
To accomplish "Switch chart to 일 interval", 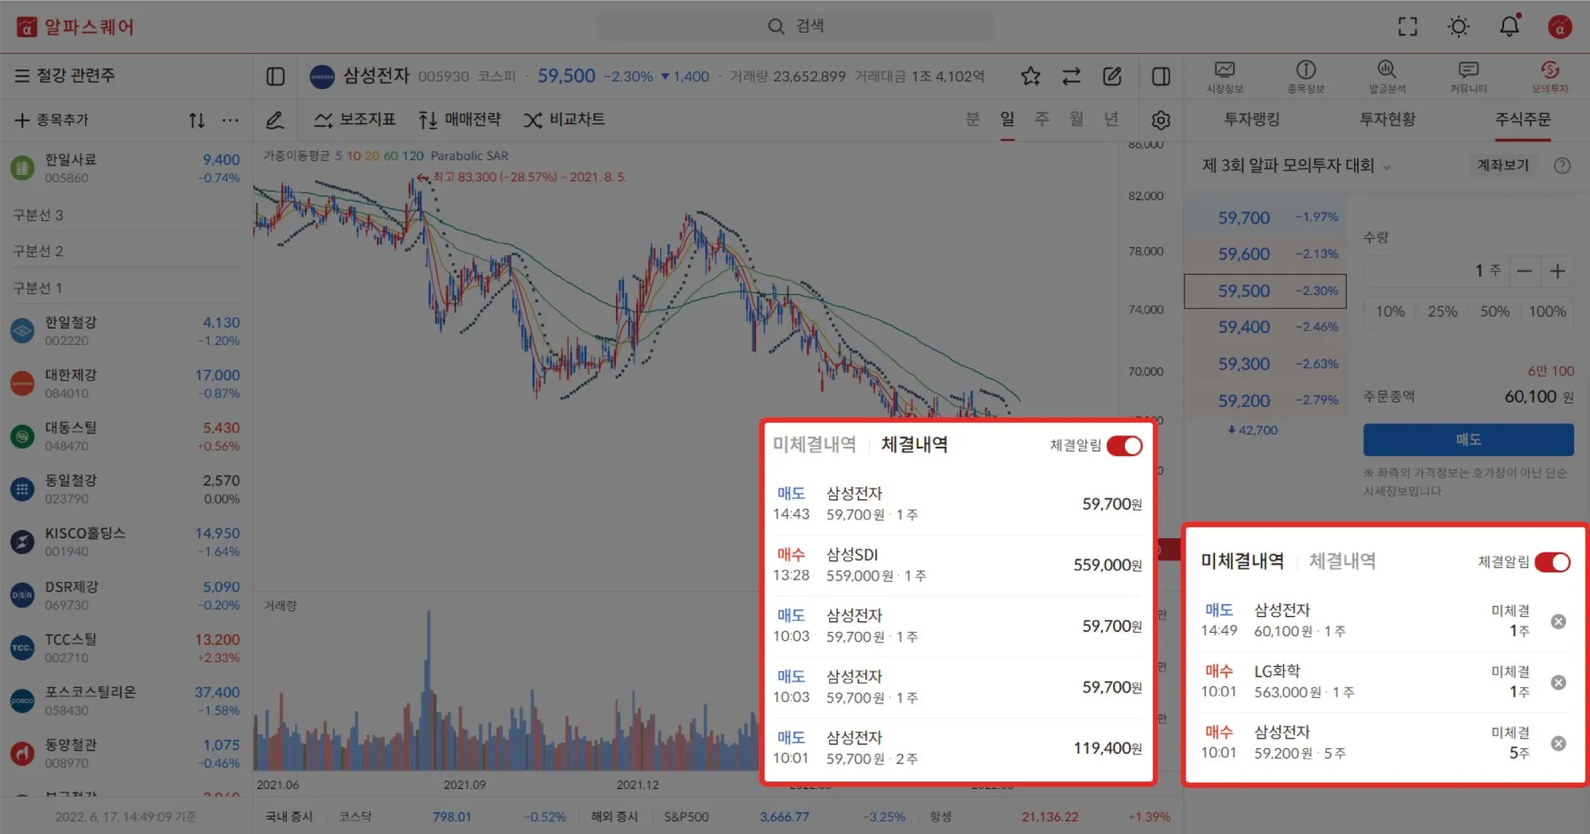I will pyautogui.click(x=1007, y=119).
